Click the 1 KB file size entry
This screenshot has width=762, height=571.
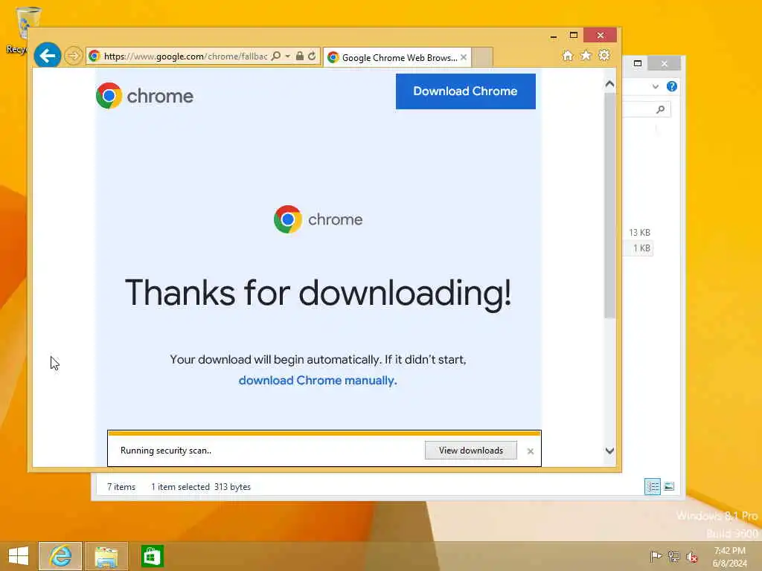tap(641, 248)
